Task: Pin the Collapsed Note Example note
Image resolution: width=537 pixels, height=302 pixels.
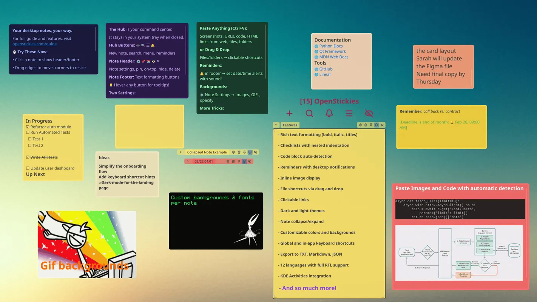Action: coord(244,152)
